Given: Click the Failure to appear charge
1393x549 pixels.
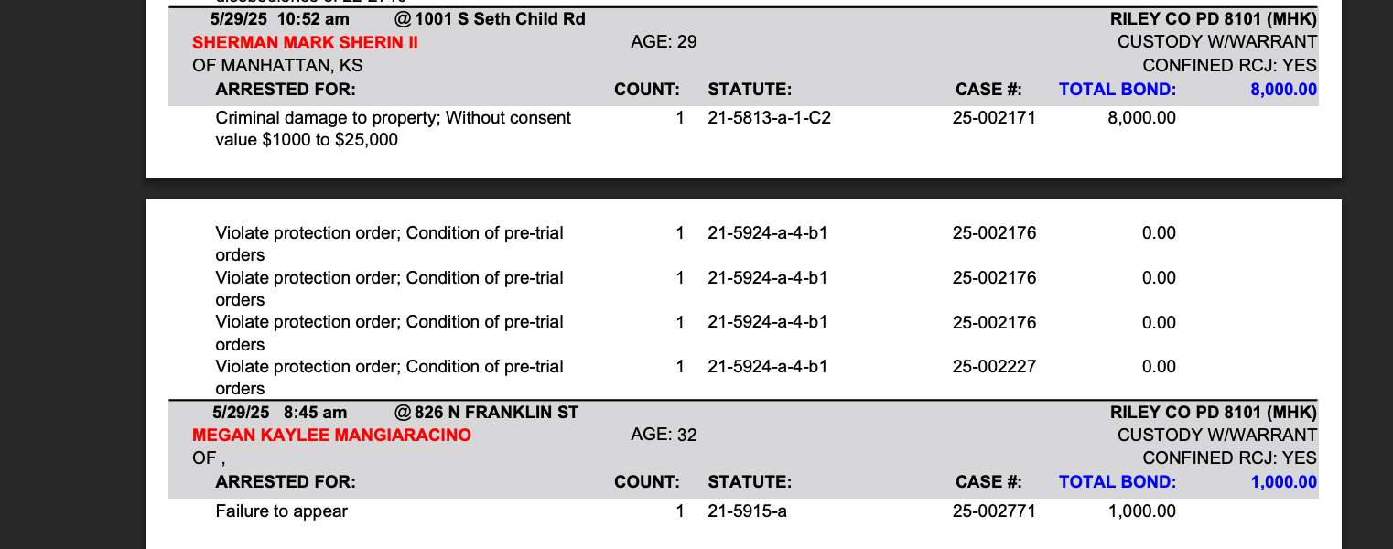Looking at the screenshot, I should pos(281,511).
